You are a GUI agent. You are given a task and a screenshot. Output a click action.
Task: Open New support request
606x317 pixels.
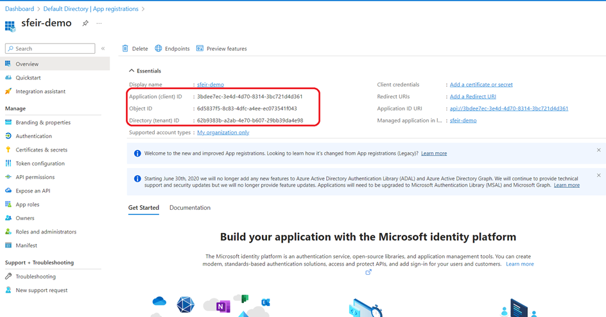[41, 290]
